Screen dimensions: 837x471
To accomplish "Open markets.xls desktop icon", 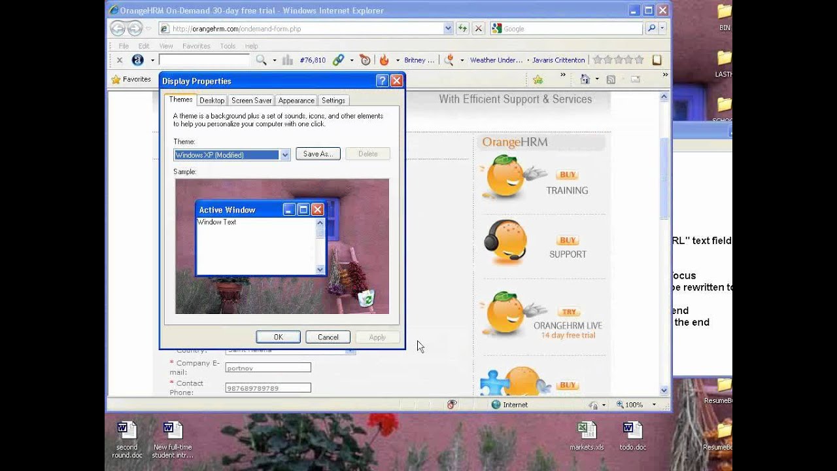I will [x=587, y=436].
